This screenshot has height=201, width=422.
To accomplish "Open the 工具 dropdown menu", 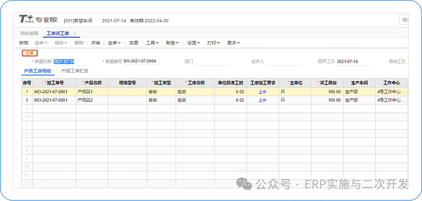I will [x=152, y=43].
